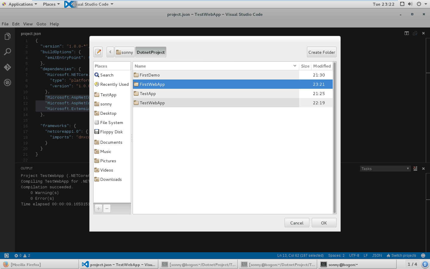This screenshot has width=430, height=269.
Task: Sort files by Modified column
Action: pyautogui.click(x=322, y=66)
